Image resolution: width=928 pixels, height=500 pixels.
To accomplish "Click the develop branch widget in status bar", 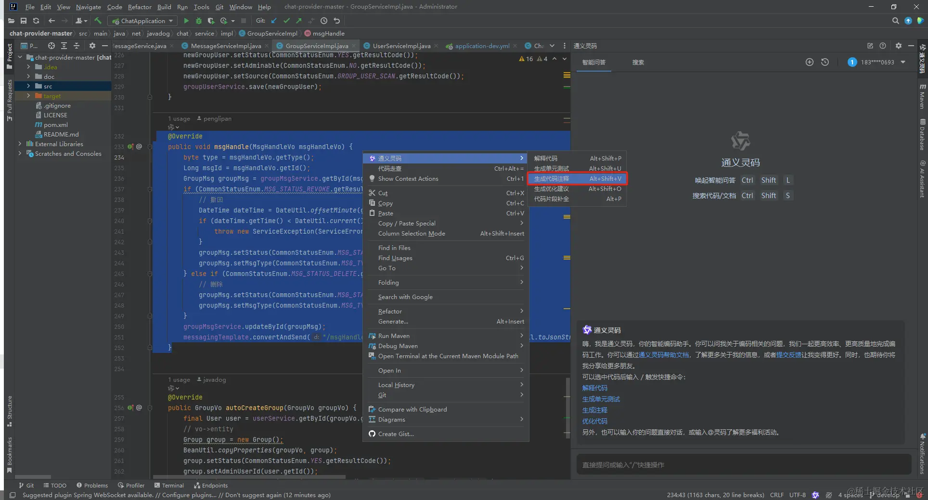I will pos(885,495).
